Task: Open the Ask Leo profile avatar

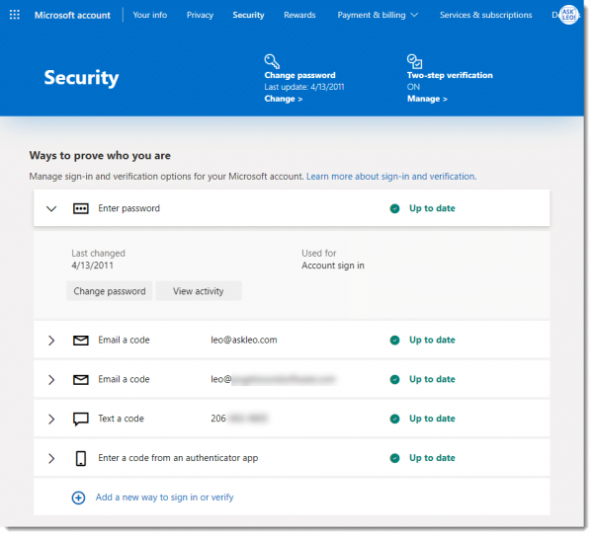Action: (x=568, y=15)
